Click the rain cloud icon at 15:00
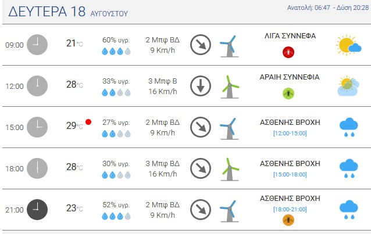This screenshot has height=234, width=371. point(349,127)
